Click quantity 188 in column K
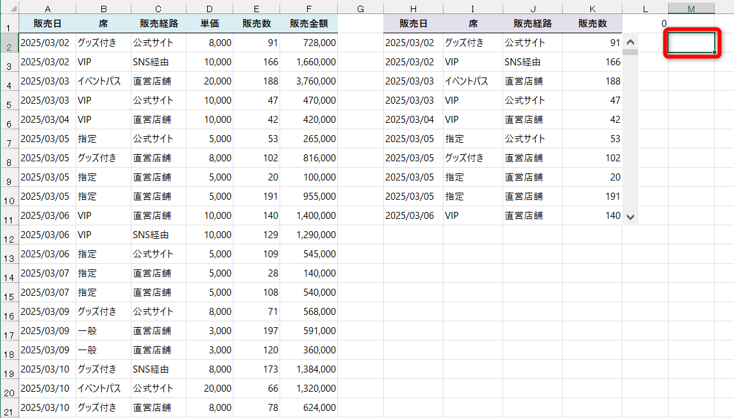Image resolution: width=734 pixels, height=418 pixels. tap(592, 81)
